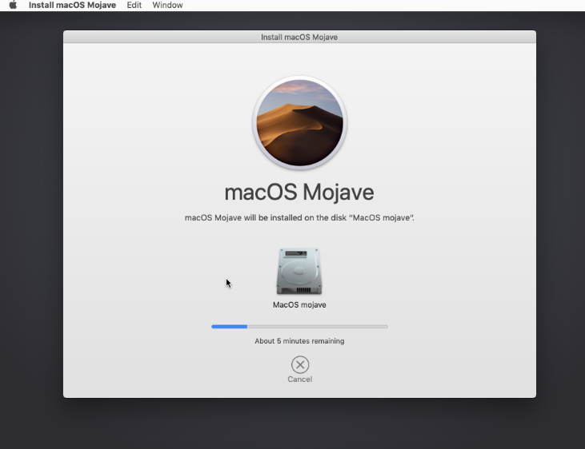The height and width of the screenshot is (449, 585).
Task: Click the 'will be installed on the disk' sentence
Action: click(299, 217)
